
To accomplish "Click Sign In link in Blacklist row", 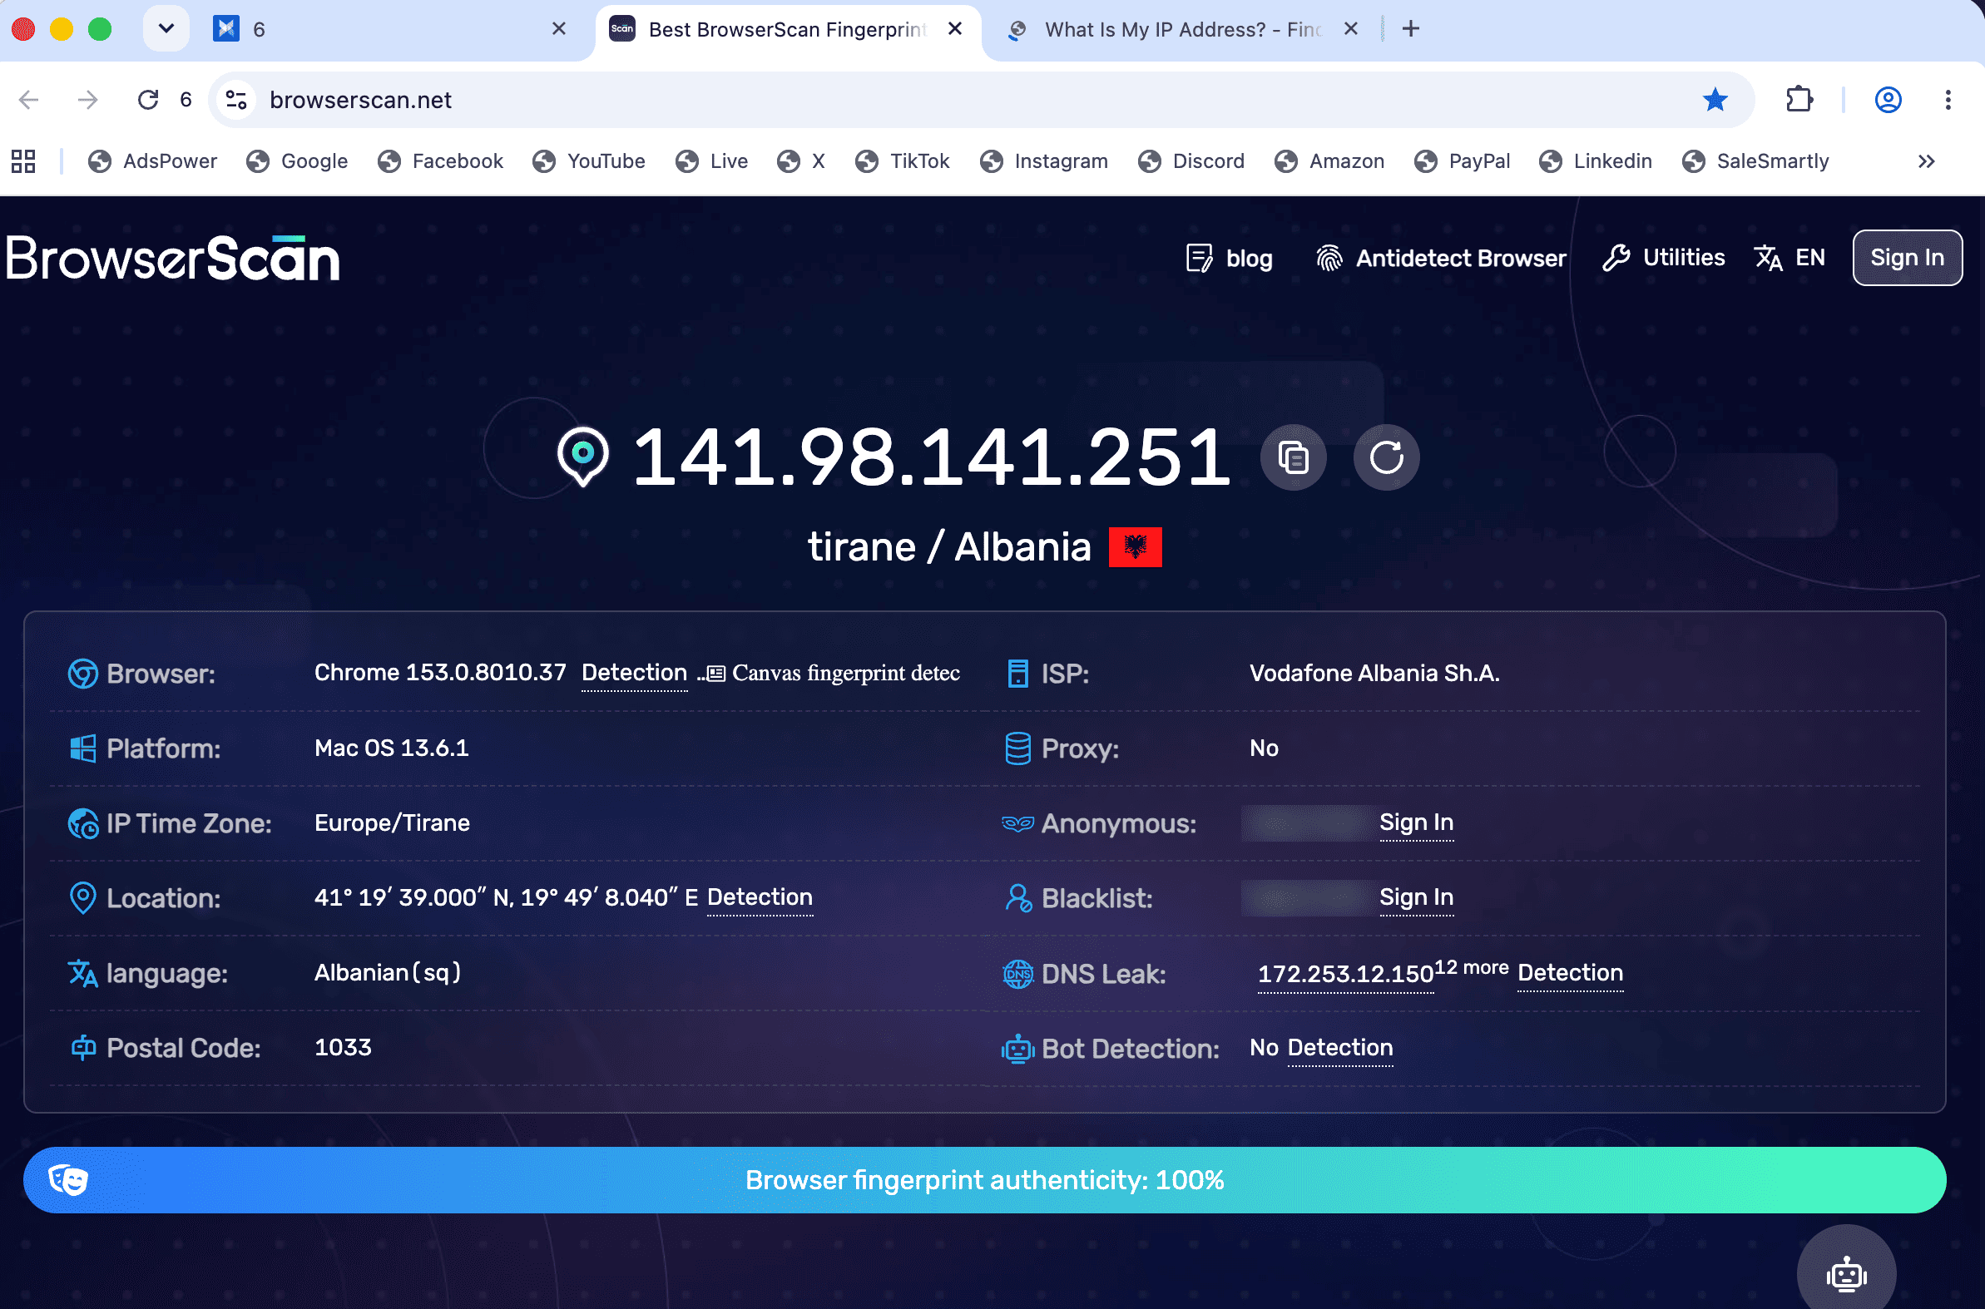I will tap(1416, 897).
